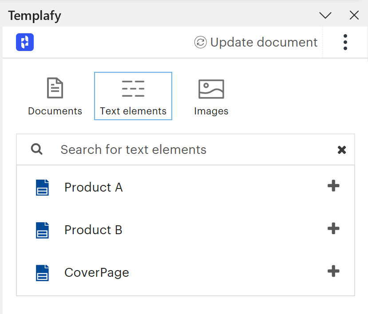Click the blue Templafy logo icon
The width and height of the screenshot is (368, 314).
click(x=25, y=42)
